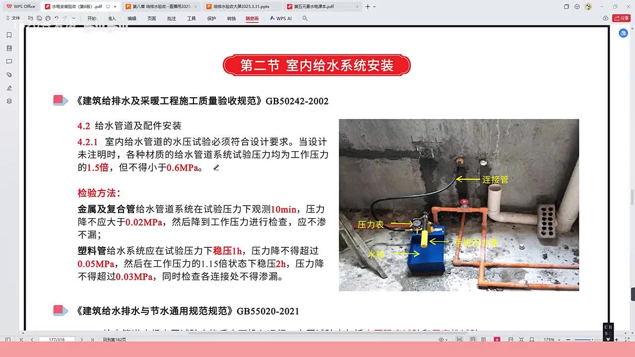Open the 编辑 ribbon tab

click(x=132, y=18)
